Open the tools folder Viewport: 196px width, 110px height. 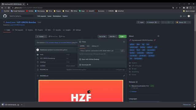click(x=42, y=54)
